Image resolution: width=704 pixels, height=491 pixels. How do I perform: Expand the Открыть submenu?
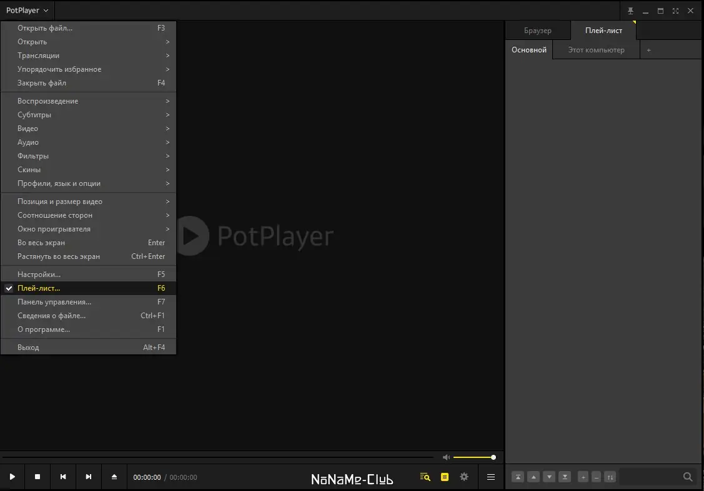click(89, 42)
